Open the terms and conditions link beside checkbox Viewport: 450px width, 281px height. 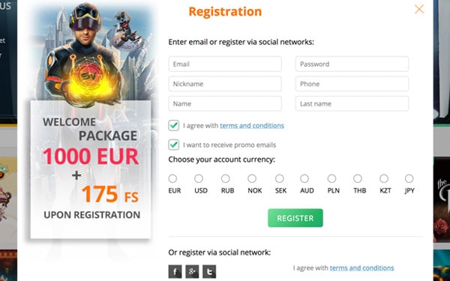(252, 126)
